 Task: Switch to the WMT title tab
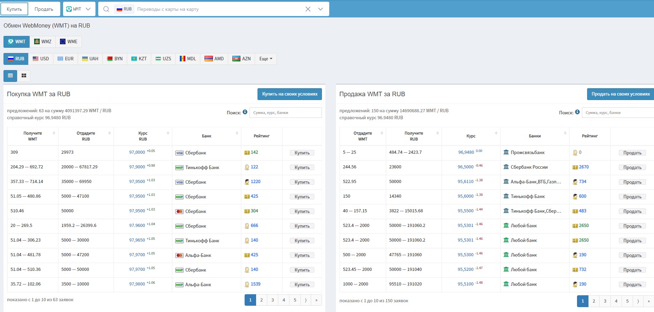point(17,41)
